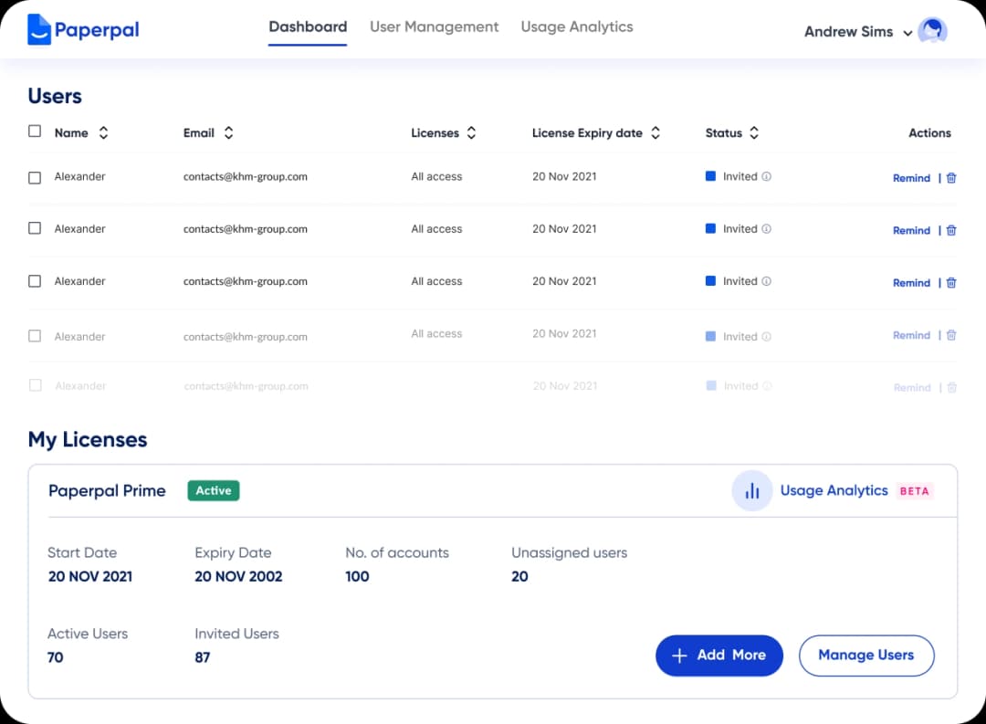Open the Usage Analytics tab in header

tap(576, 27)
